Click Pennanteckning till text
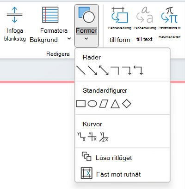This screenshot has height=189, width=185. point(145,24)
